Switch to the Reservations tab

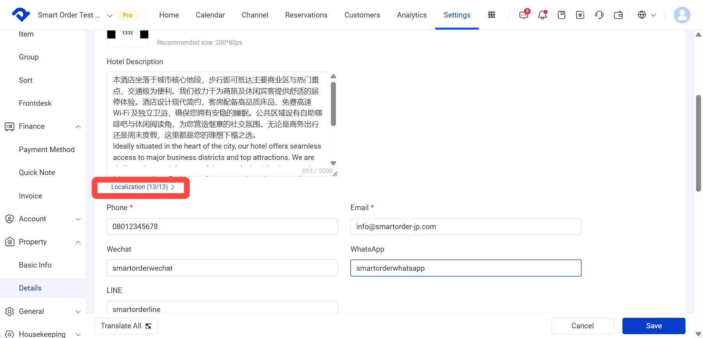(x=306, y=15)
